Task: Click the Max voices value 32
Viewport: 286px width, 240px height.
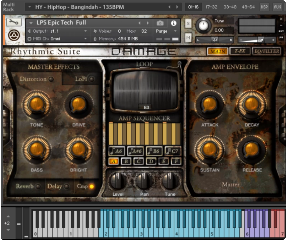Action: (144, 31)
